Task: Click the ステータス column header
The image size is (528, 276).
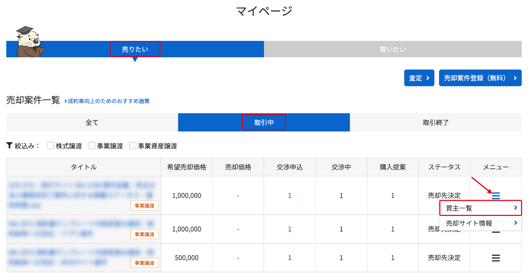Action: pos(444,167)
